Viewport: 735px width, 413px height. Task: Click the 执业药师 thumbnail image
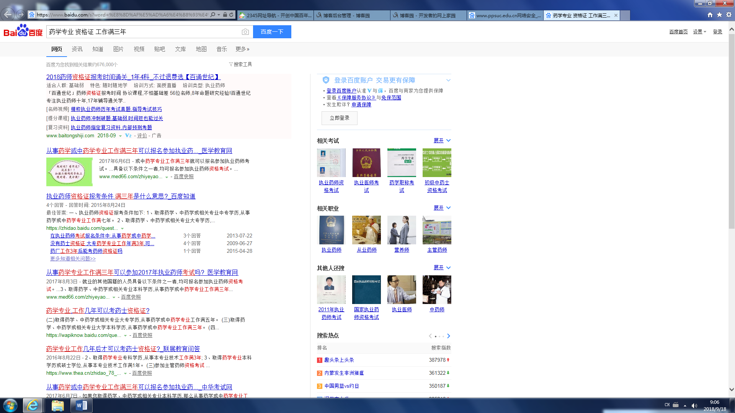coord(332,230)
